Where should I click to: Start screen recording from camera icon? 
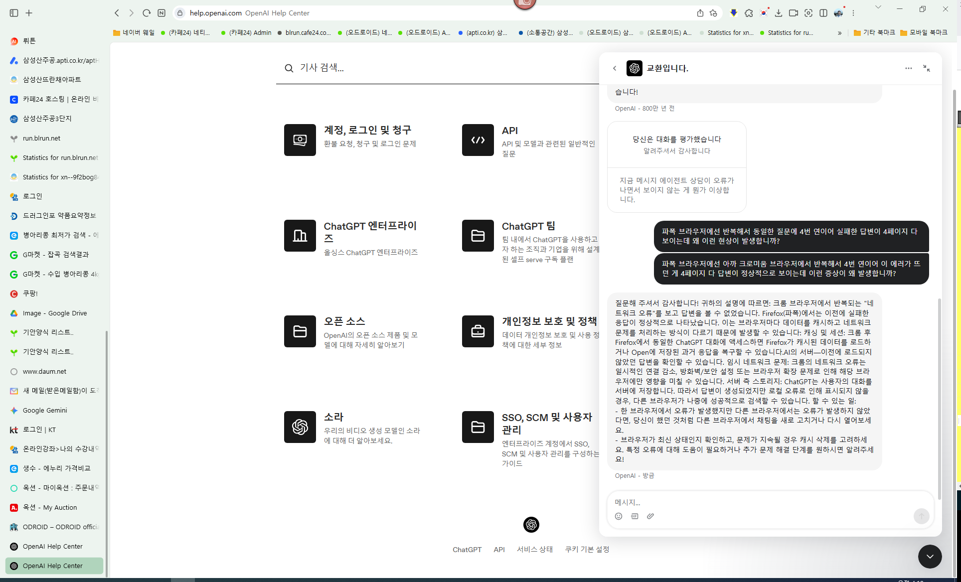pos(794,13)
